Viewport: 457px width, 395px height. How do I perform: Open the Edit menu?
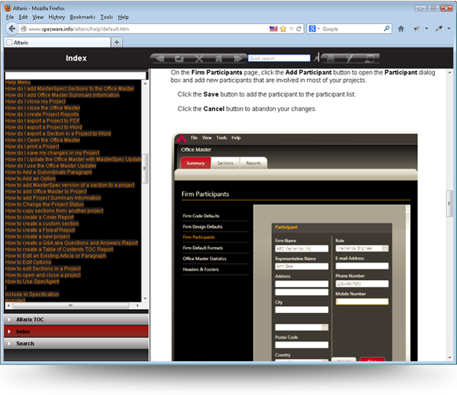(x=23, y=17)
